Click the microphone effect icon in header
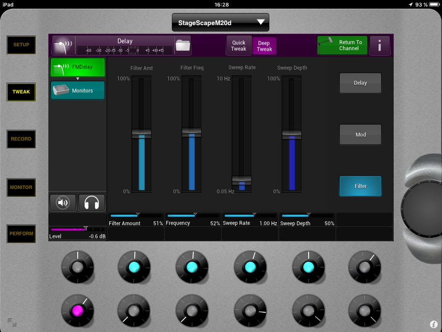 [x=63, y=45]
